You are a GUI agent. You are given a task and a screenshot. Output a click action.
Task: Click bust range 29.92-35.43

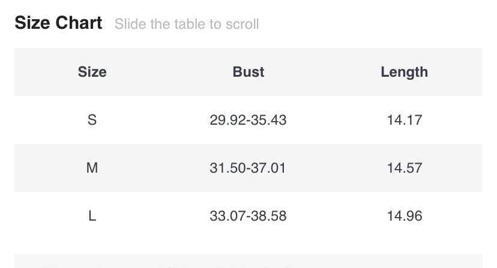248,120
